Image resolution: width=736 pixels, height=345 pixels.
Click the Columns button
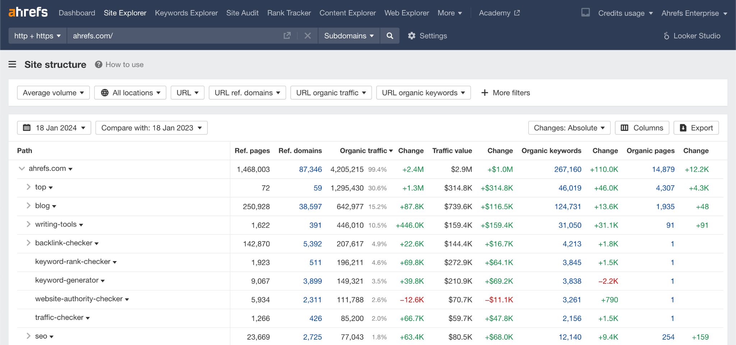[642, 128]
